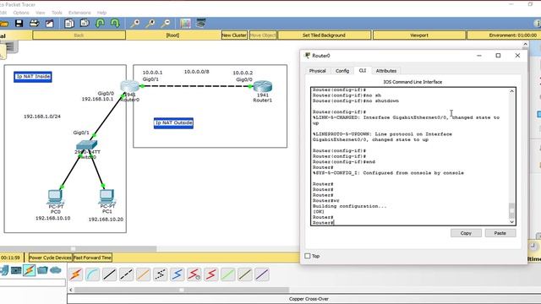Click the Print icon in toolbar

pos(34,24)
